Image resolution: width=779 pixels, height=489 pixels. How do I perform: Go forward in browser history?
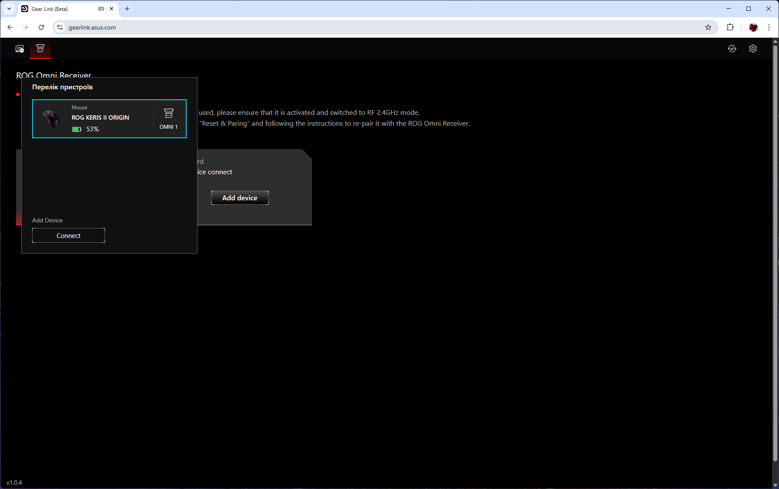point(26,27)
